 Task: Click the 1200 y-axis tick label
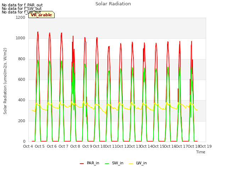21,17
